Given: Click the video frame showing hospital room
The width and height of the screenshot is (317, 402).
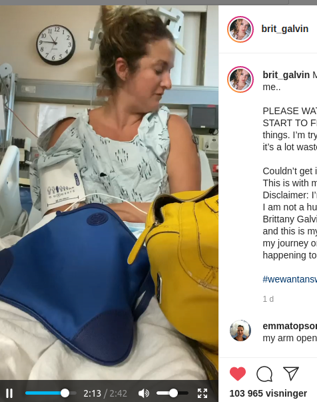Looking at the screenshot, I should click(x=109, y=192).
